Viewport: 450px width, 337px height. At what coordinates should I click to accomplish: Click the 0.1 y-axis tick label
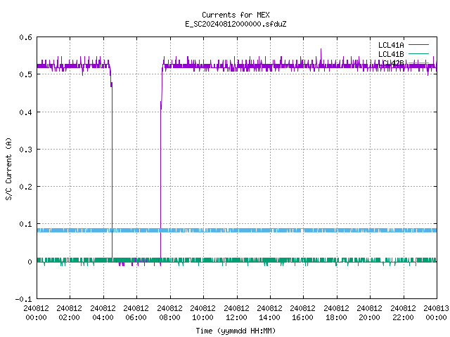click(x=25, y=224)
